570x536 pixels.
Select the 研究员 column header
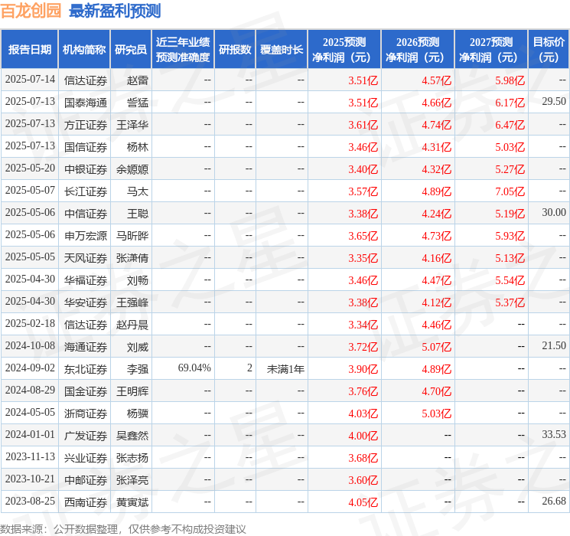click(131, 50)
